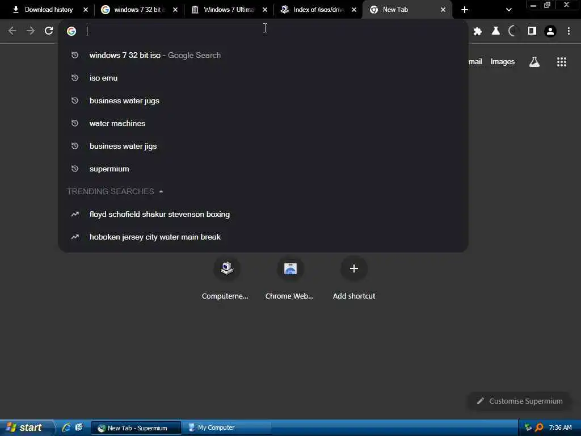This screenshot has width=581, height=436.
Task: Select 'floyd schofield shakur stevenson boxing' trend
Action: 263,214
